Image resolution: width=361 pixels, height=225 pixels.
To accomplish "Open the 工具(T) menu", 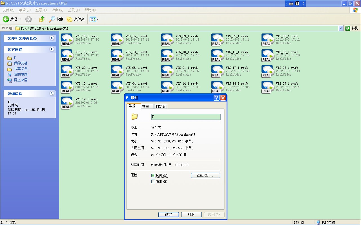I will (74, 10).
